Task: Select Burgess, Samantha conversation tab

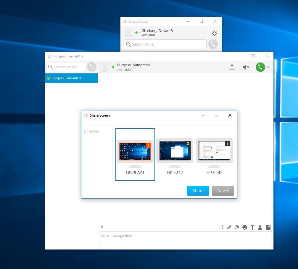Action: coord(71,78)
